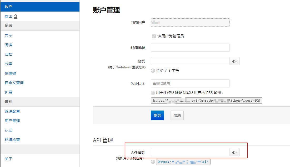290x167 pixels.
Task: Click into the 密码 input field
Action: pos(190,61)
